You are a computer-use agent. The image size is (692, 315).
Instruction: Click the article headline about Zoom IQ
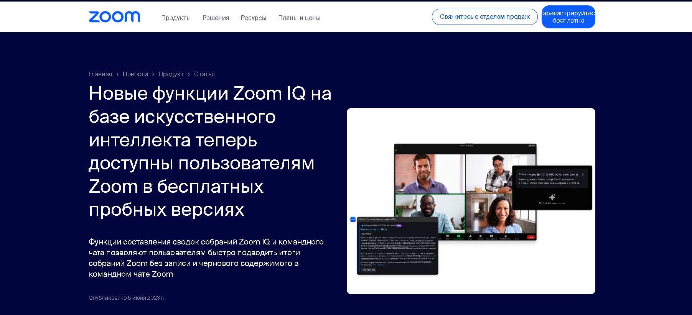(210, 151)
